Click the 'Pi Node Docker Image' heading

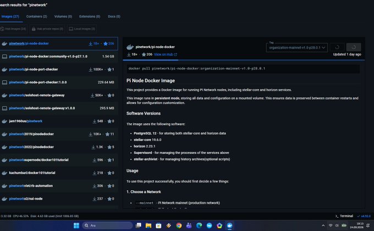point(151,80)
